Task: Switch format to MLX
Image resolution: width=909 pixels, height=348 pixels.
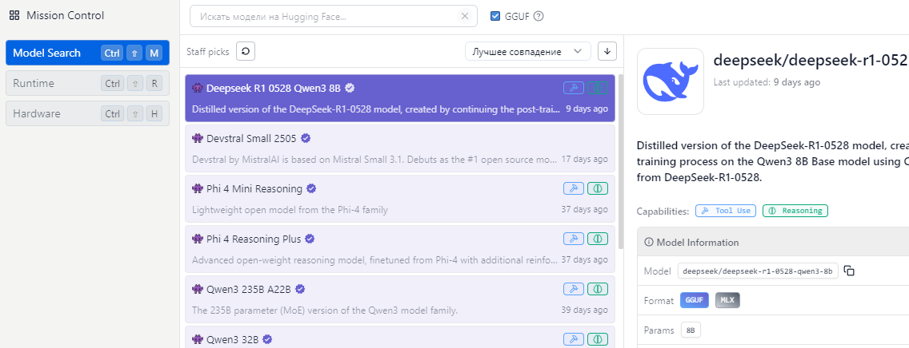Action: (727, 300)
